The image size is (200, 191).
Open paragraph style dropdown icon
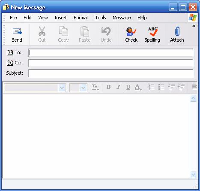(96, 87)
